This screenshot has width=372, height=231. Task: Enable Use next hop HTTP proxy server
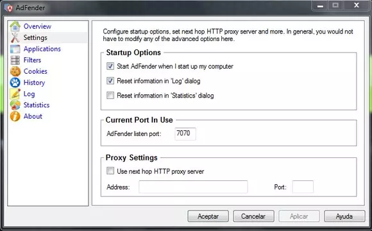pyautogui.click(x=110, y=171)
